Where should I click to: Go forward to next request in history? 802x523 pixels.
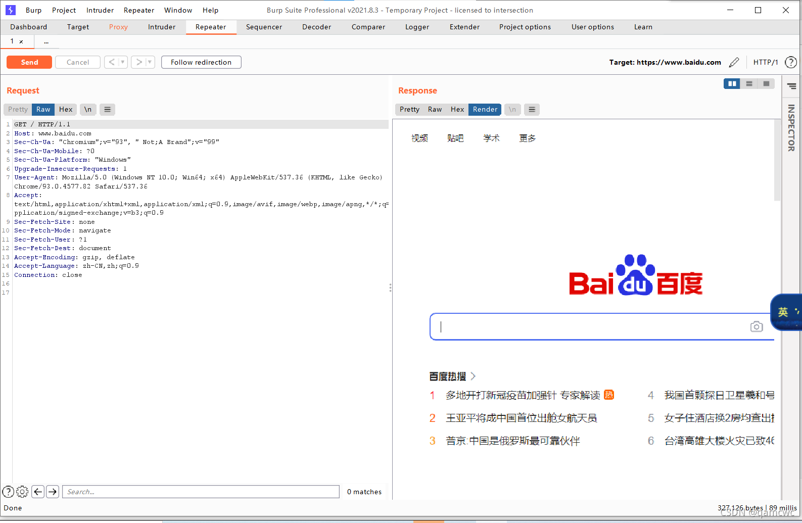click(139, 62)
